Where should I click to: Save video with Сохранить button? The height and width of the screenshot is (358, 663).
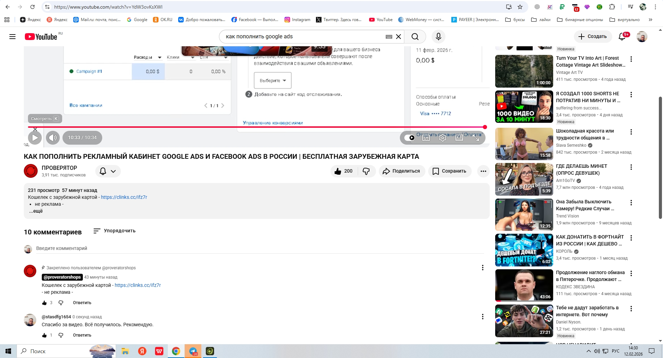[x=450, y=171]
